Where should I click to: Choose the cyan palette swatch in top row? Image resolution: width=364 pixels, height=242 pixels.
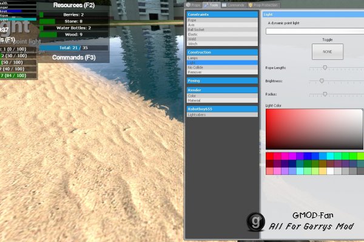point(330,156)
